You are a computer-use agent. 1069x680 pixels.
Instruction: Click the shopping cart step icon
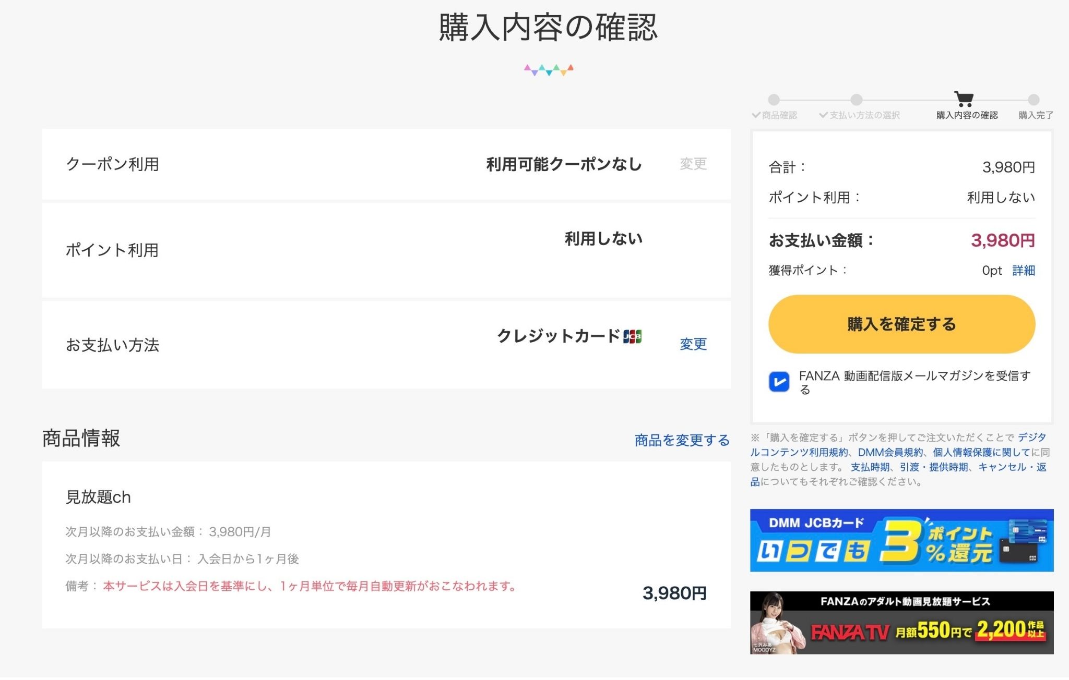click(964, 99)
